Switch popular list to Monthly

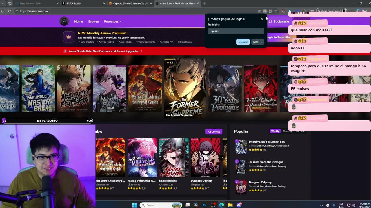(x=287, y=131)
